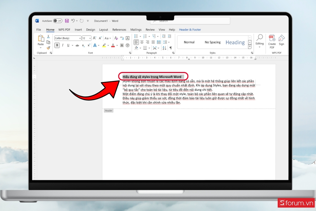The height and width of the screenshot is (211, 316).
Task: Toggle Subscript formatting
Action: [83, 45]
